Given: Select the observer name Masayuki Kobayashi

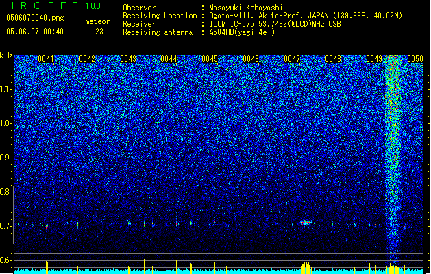Looking at the screenshot, I should [x=246, y=8].
